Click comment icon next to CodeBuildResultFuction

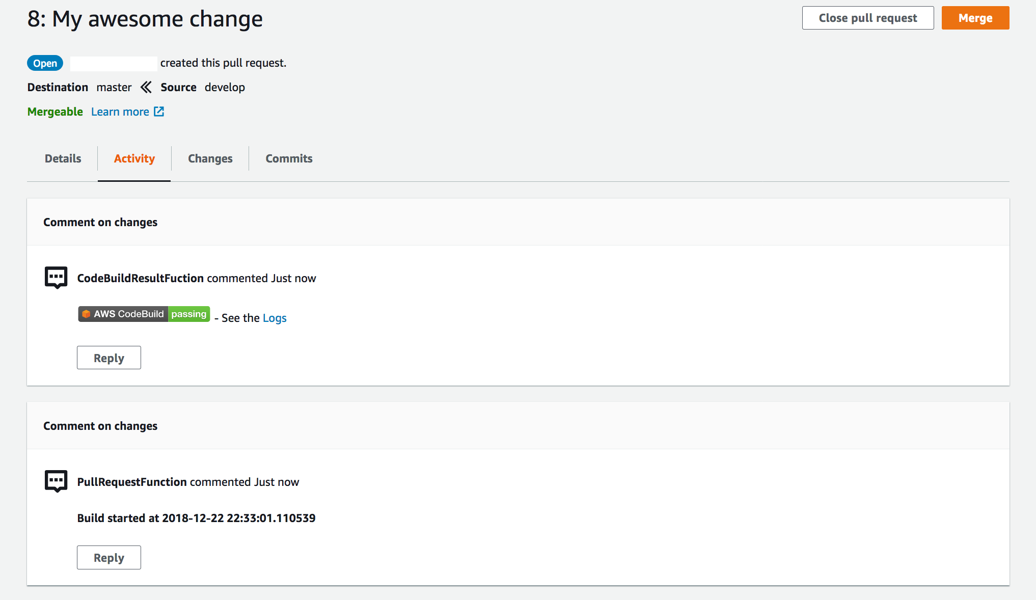(56, 278)
